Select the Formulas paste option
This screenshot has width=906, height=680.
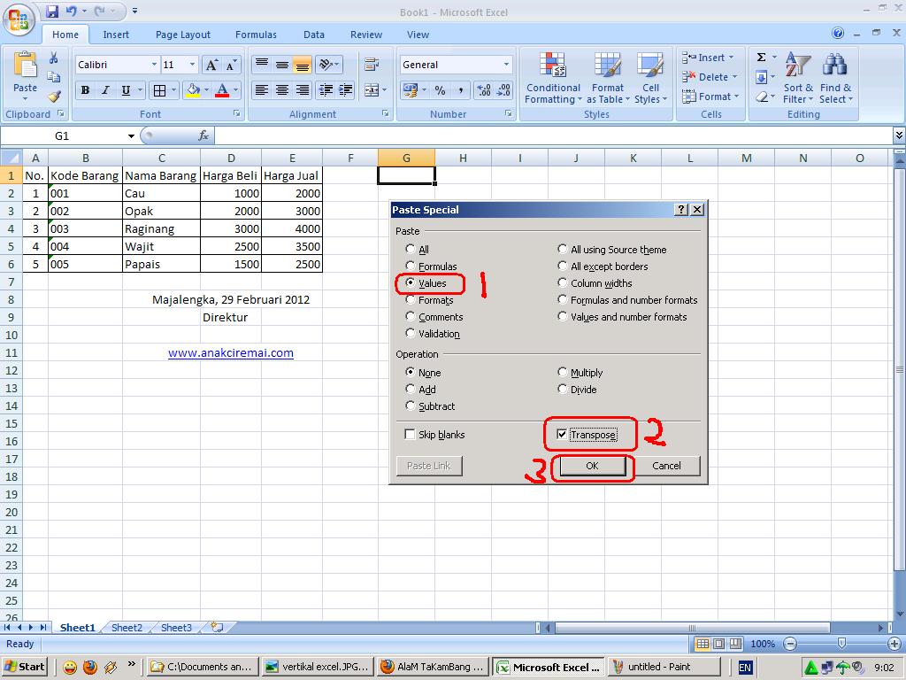tap(411, 266)
